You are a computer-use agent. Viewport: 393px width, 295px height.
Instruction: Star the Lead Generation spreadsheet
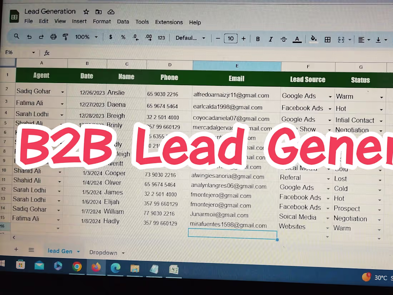click(86, 11)
